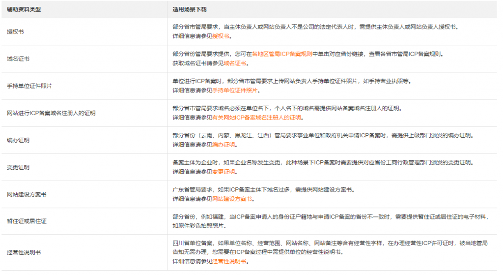Screen dimensions: 503x275
Task: Select the 授权书 cell in first column
Action: [x=15, y=31]
